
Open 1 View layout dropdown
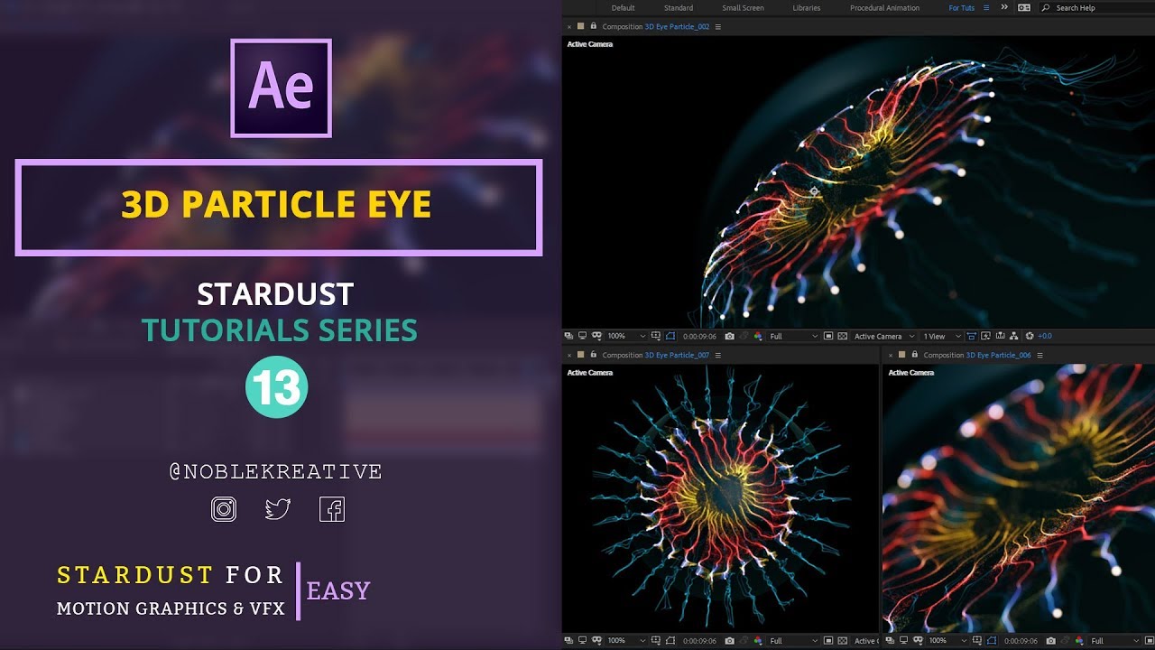(x=942, y=336)
